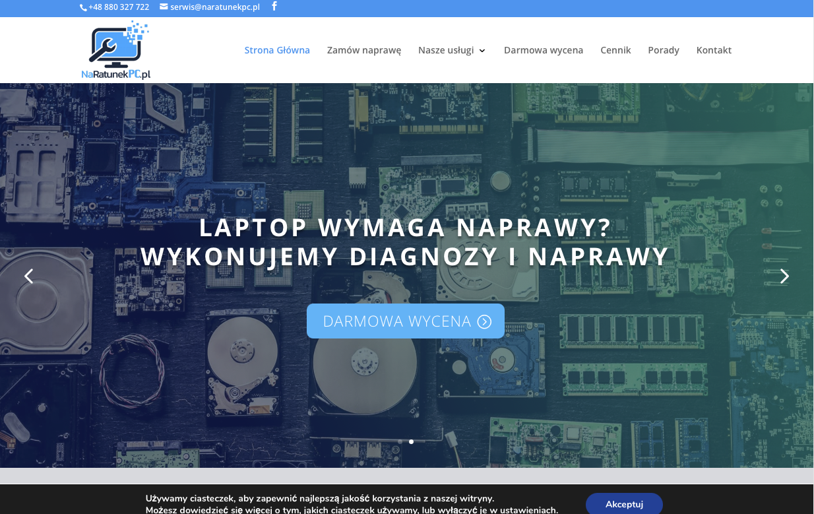This screenshot has height=514, width=814.
Task: Click the DARMOWA WYCENA call-to-action button
Action: click(405, 321)
